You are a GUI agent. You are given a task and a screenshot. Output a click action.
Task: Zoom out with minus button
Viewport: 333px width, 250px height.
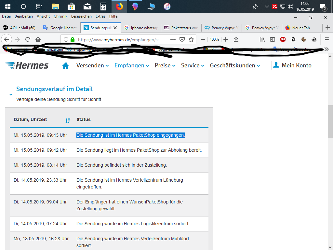click(x=203, y=39)
